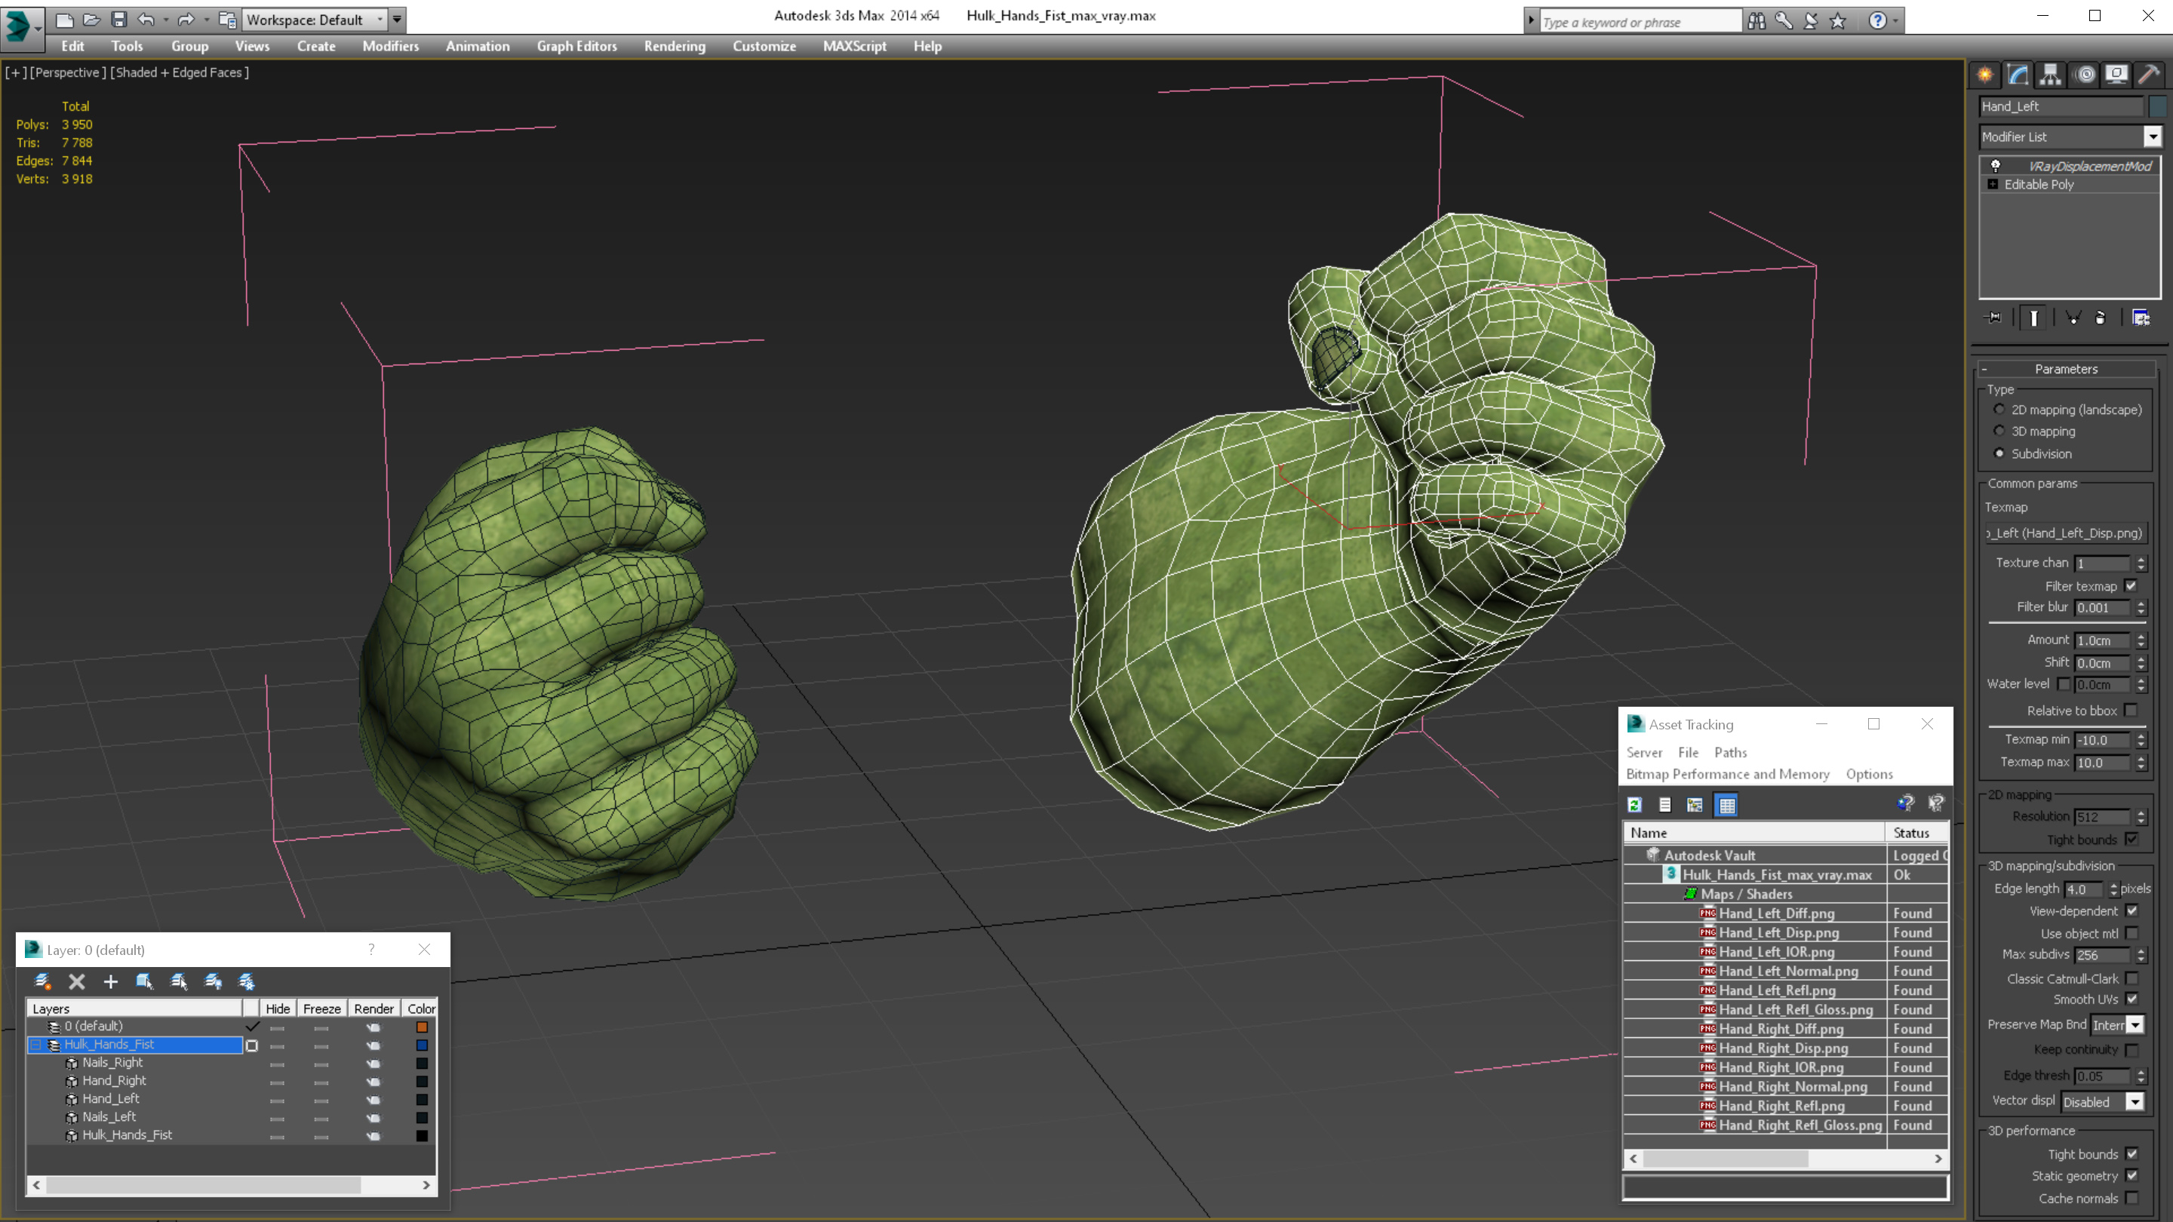Open the Hierarchy command panel tab

2051,74
